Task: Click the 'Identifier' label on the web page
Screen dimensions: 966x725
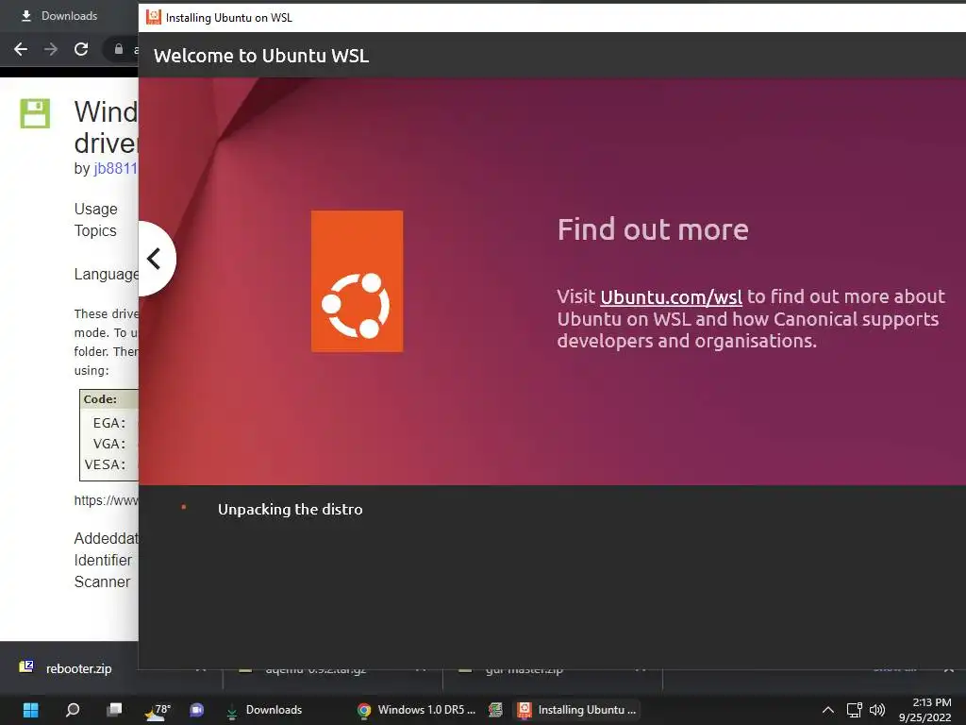Action: (103, 561)
